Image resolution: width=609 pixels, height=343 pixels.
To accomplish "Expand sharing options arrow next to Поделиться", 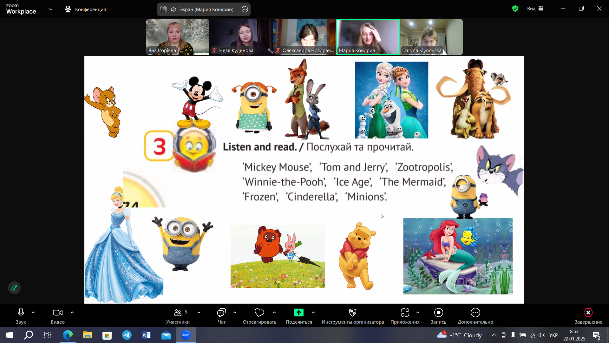I will [313, 313].
